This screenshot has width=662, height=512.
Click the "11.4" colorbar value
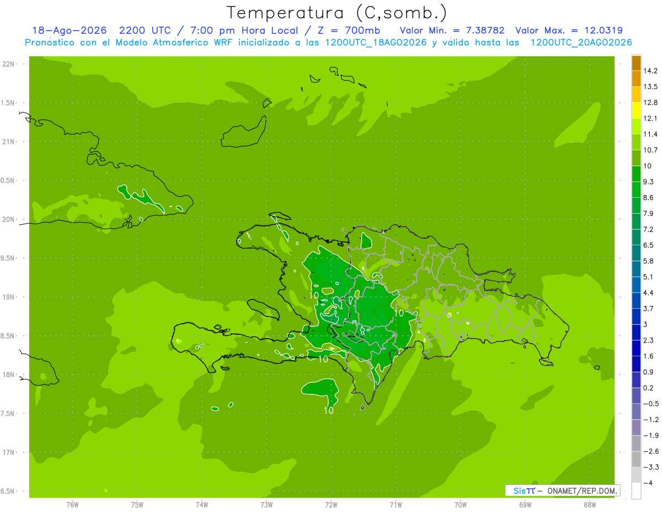coord(651,134)
